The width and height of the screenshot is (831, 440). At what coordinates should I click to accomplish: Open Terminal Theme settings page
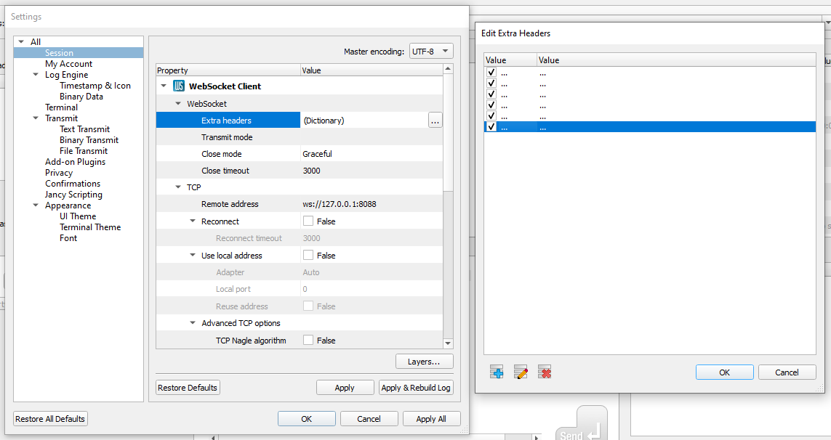90,227
